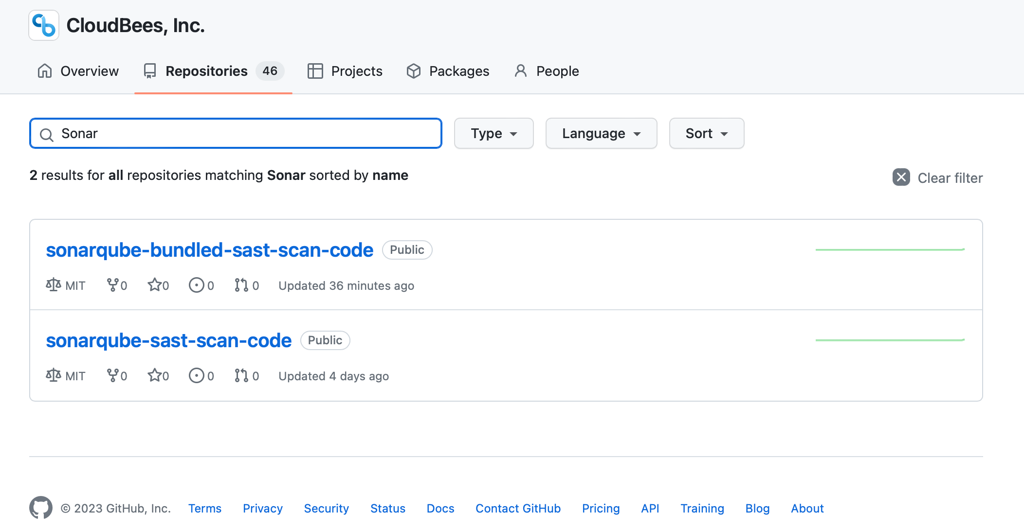This screenshot has width=1024, height=531.
Task: Click the issues icon on sonarqube-bundled-sast-scan-code
Action: click(197, 285)
